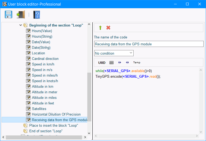
Task: Select End of section "Loop" item
Action: tap(46, 131)
